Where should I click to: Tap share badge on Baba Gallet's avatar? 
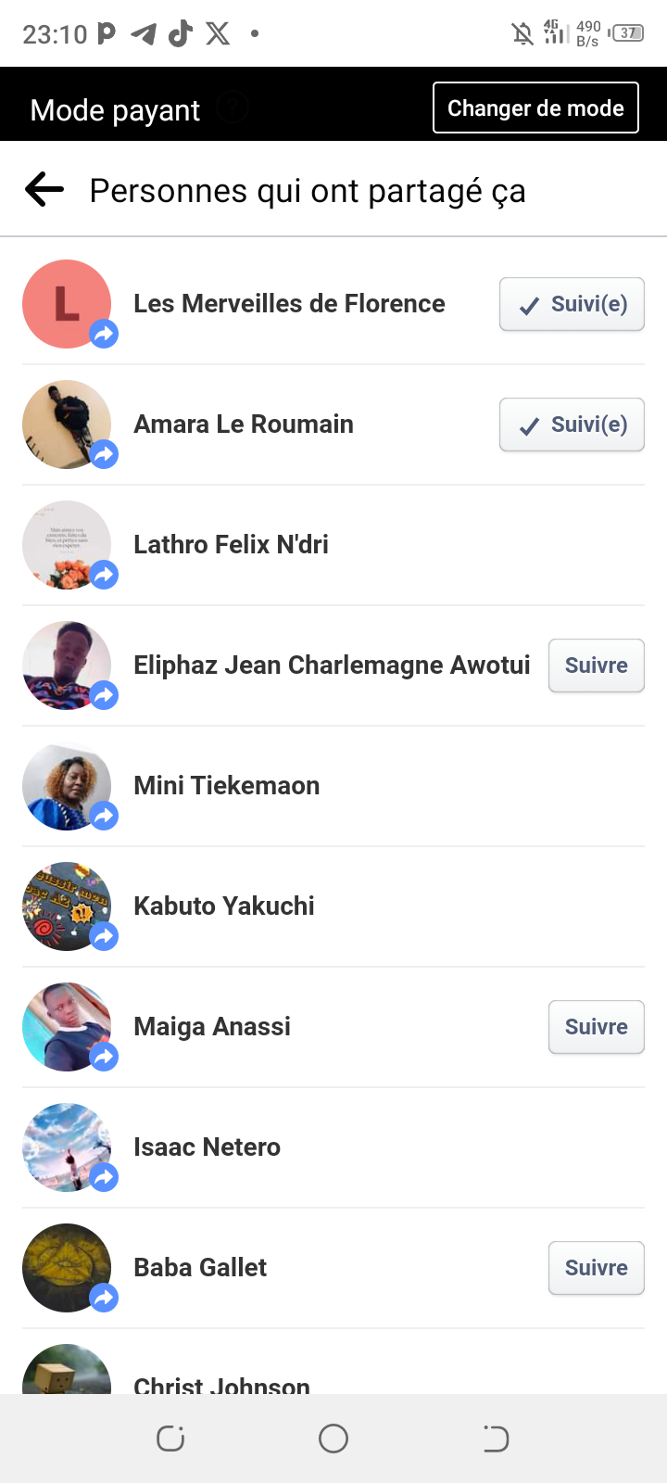[105, 1298]
